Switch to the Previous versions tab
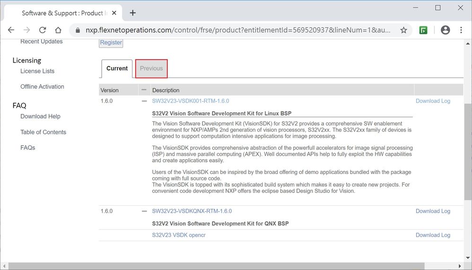472x270 pixels. click(x=151, y=69)
